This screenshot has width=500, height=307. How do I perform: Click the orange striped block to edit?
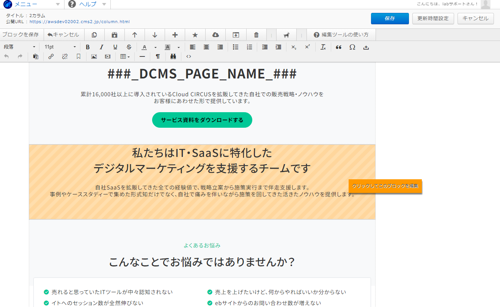point(202,182)
